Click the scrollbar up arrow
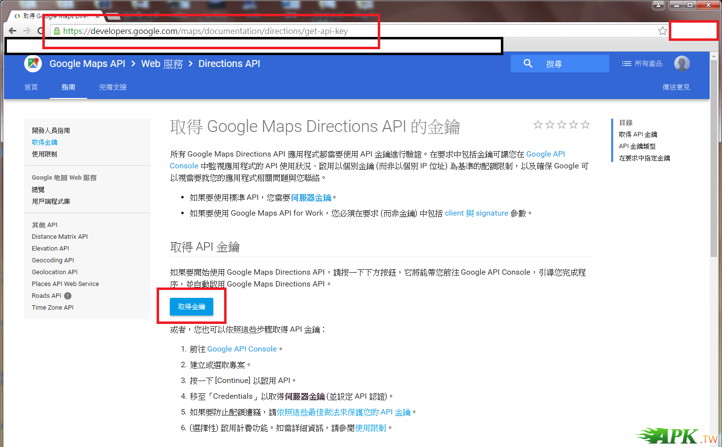Viewport: 722px width, 447px height. (714, 56)
